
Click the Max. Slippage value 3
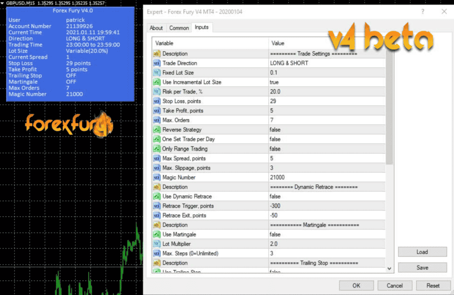(x=327, y=168)
